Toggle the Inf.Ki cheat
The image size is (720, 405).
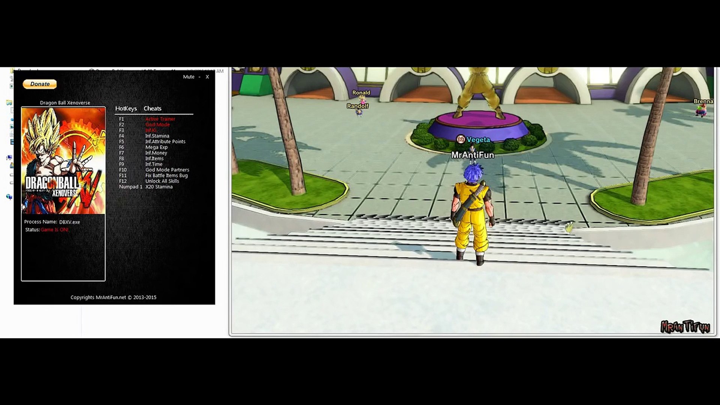(151, 130)
